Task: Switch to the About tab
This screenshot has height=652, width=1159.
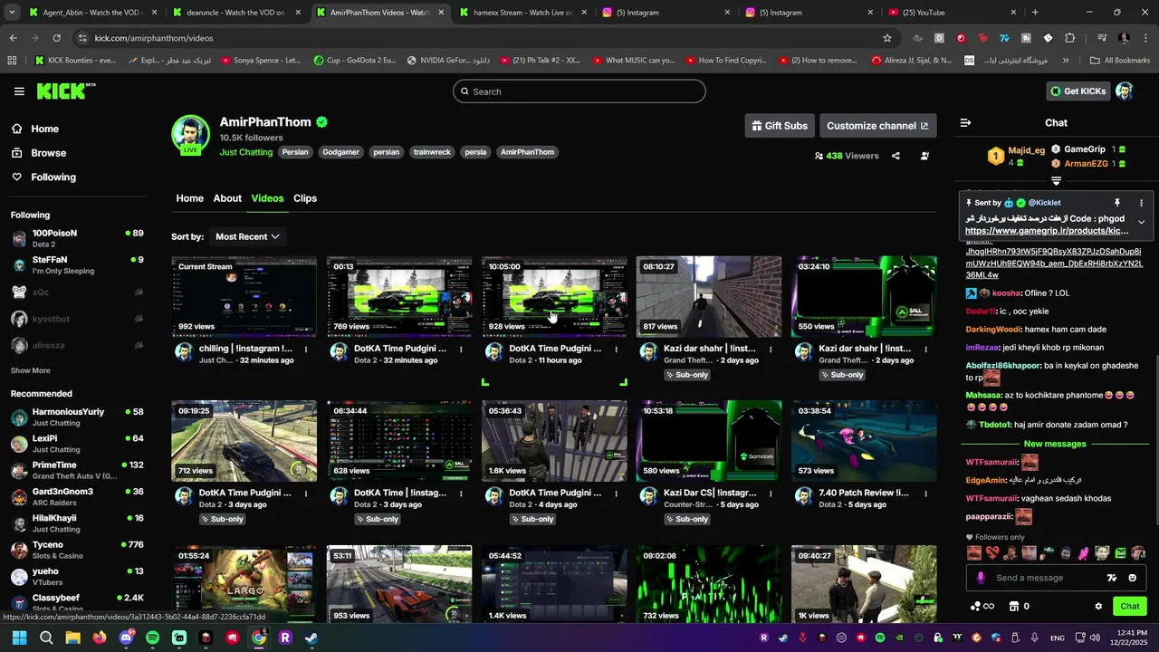Action: 227,198
